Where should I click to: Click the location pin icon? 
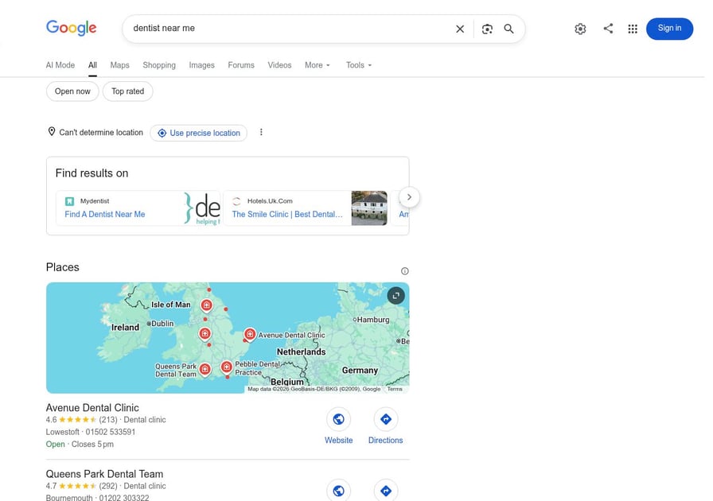[x=52, y=132]
